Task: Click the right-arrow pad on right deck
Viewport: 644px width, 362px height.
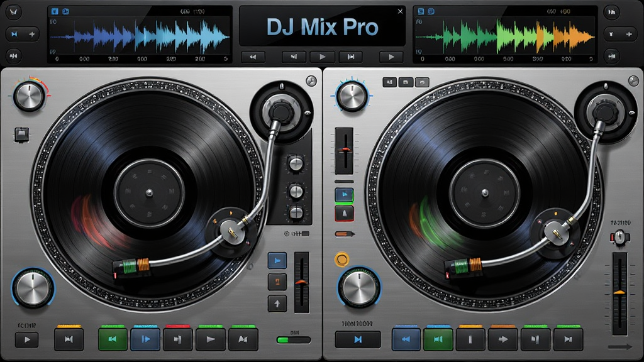Action: pyautogui.click(x=503, y=339)
